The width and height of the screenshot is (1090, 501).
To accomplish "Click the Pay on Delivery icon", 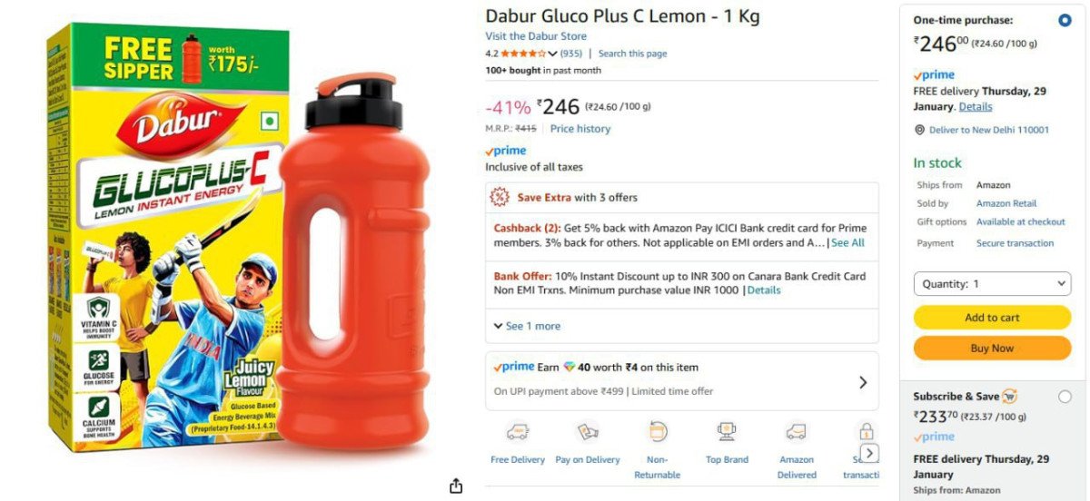I will point(588,431).
